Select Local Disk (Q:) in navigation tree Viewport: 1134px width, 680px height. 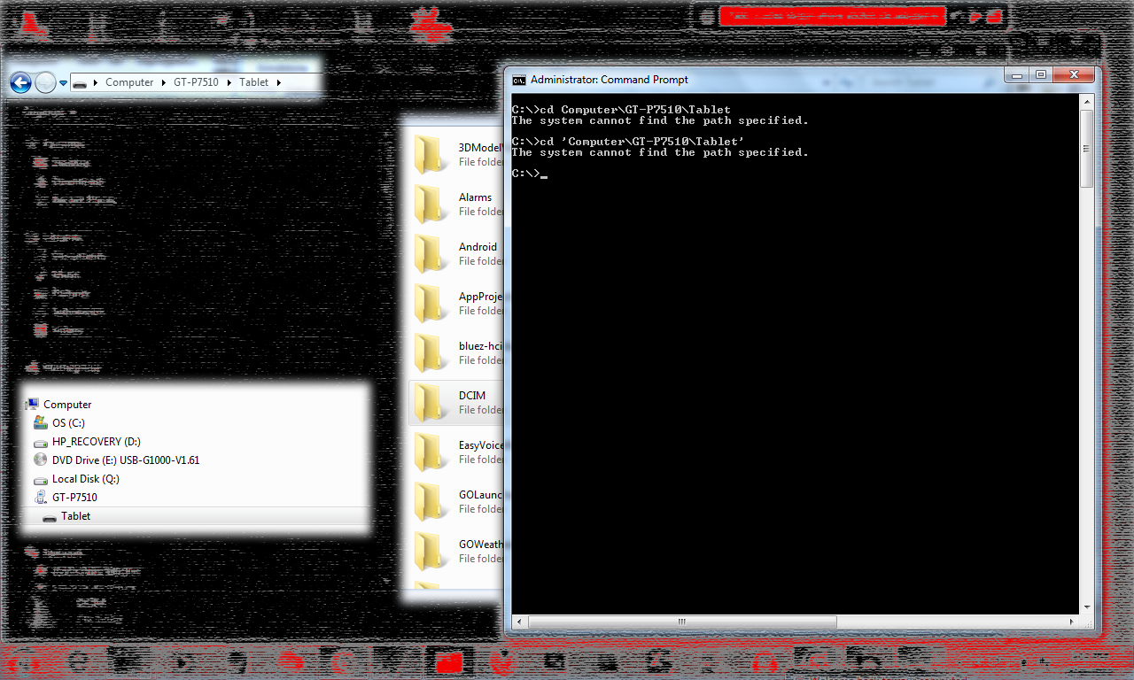[x=85, y=479]
